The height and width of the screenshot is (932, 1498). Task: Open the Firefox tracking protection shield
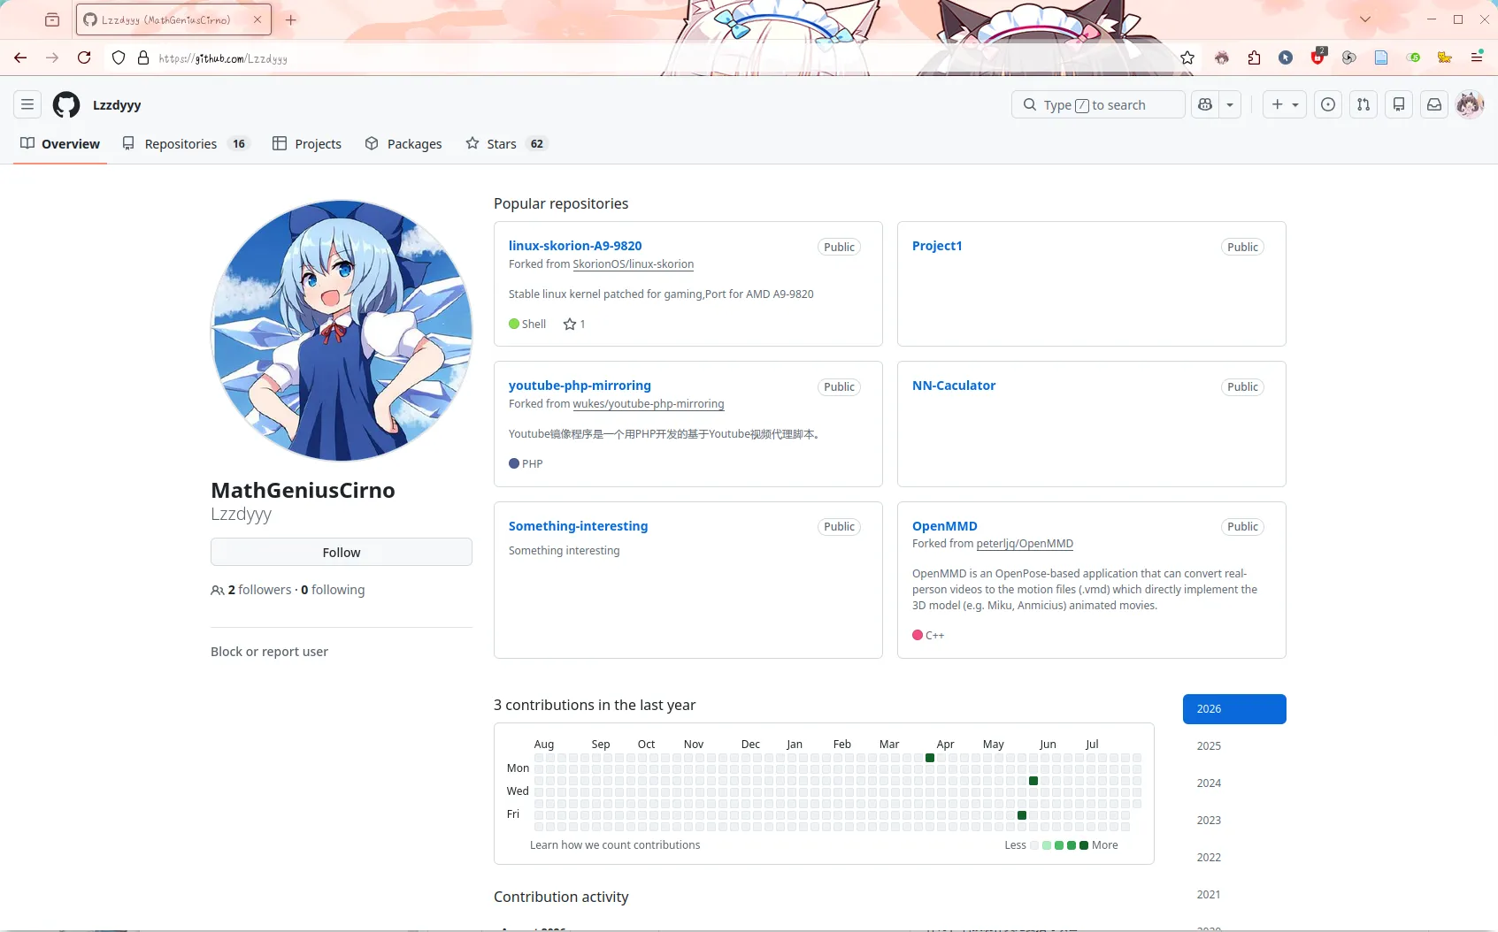(x=119, y=58)
